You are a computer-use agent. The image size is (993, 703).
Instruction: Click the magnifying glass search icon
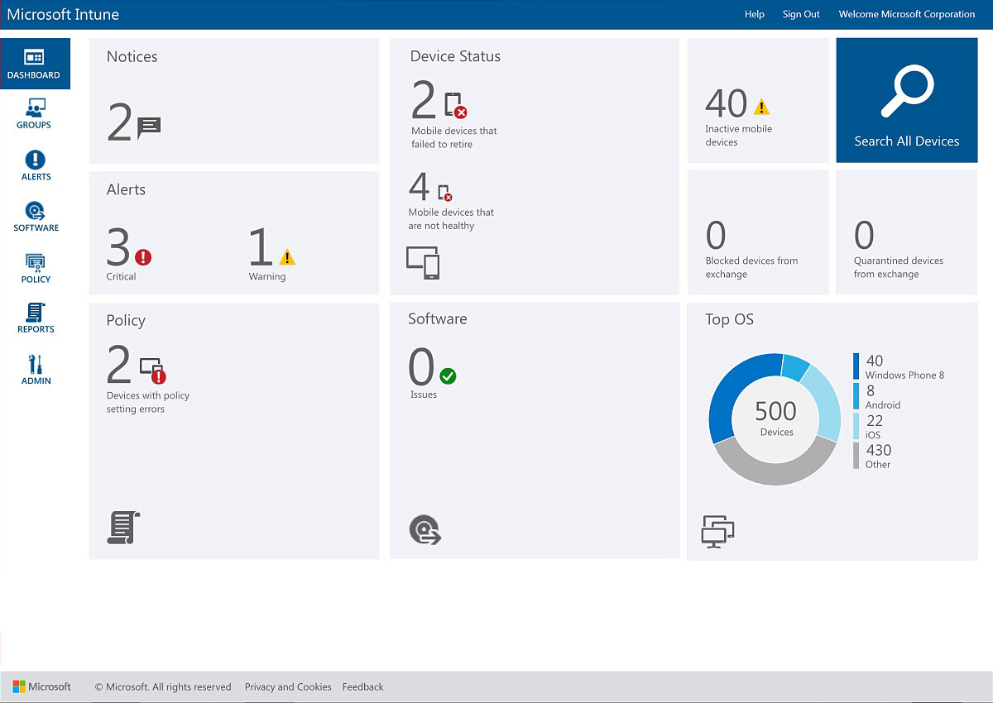[x=907, y=91]
